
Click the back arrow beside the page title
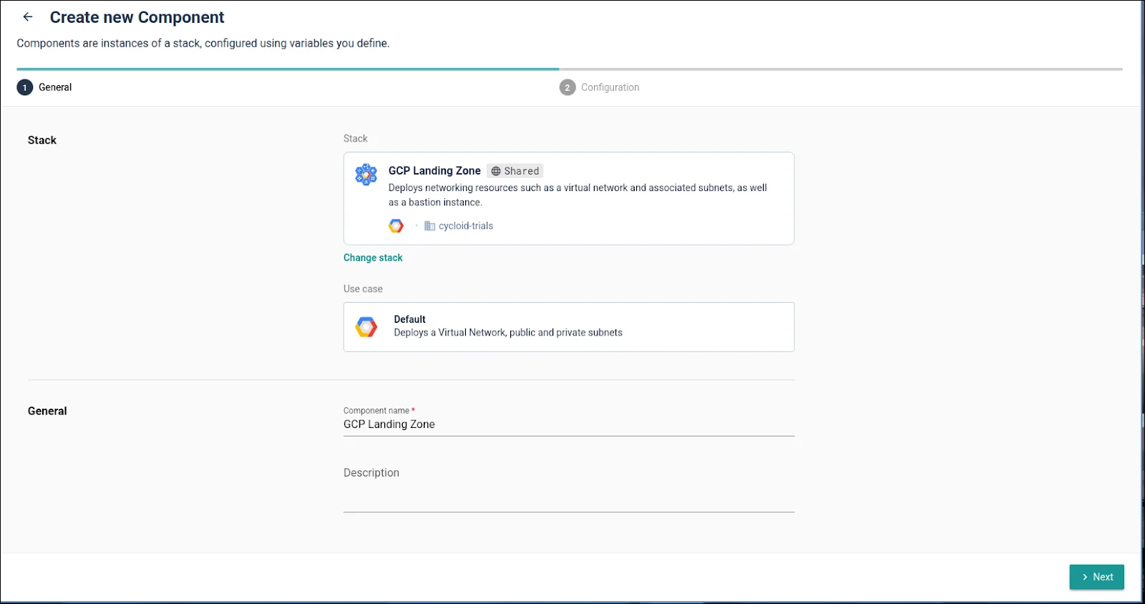tap(28, 17)
